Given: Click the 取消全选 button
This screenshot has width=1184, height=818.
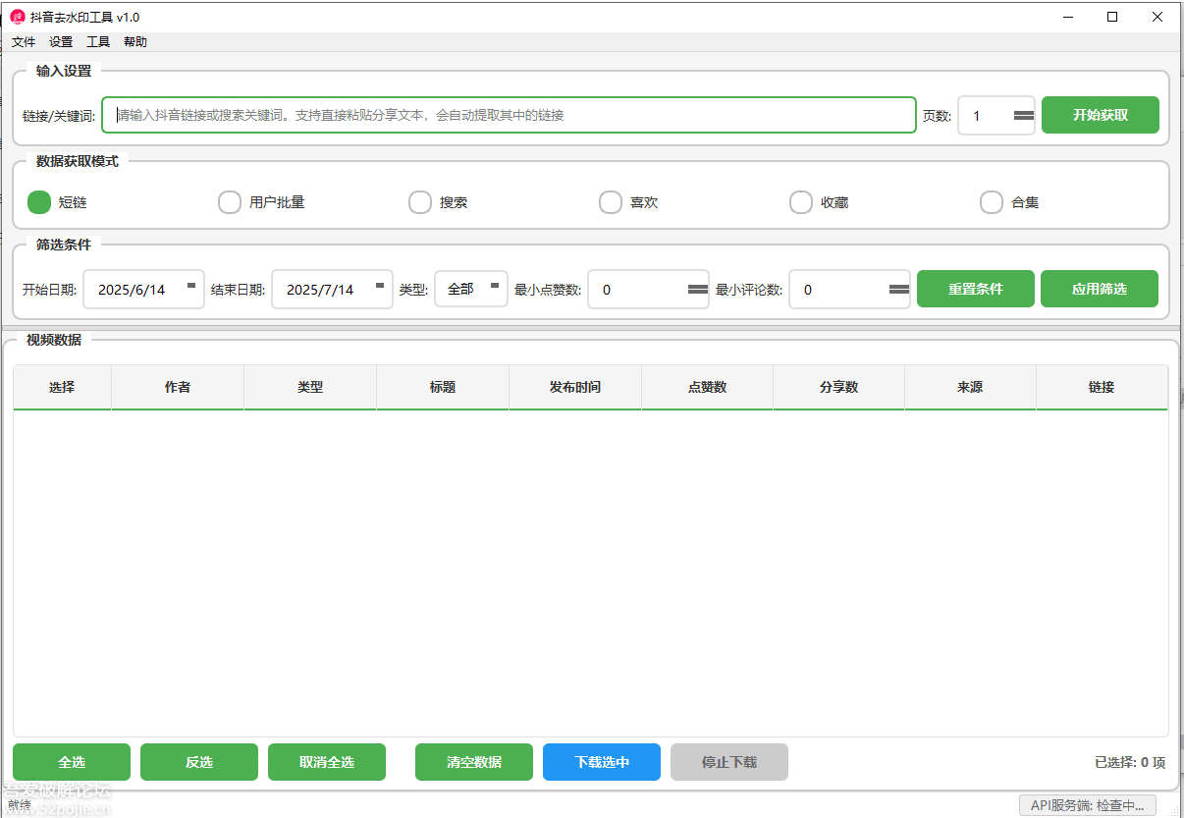Looking at the screenshot, I should (x=327, y=762).
